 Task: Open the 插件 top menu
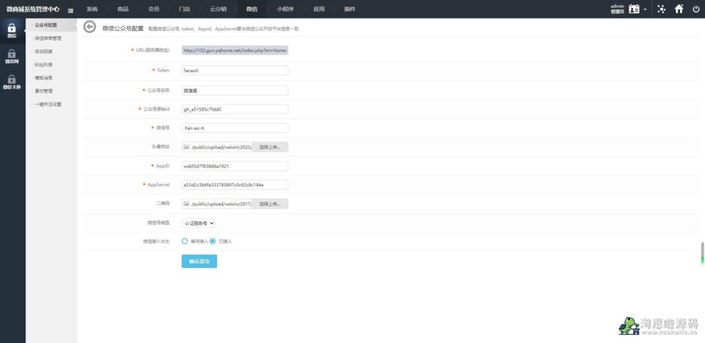[x=349, y=10]
